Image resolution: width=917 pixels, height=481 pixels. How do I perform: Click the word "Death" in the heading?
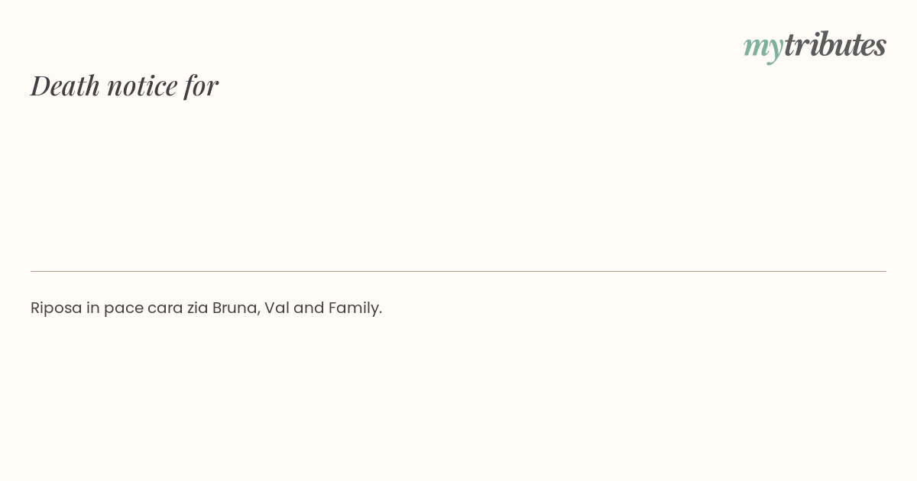(x=65, y=86)
